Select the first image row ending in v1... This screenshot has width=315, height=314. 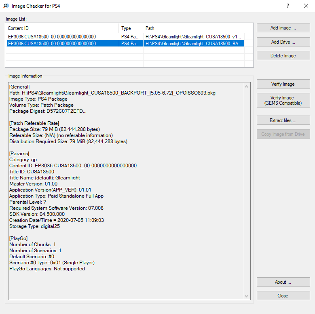(126, 36)
